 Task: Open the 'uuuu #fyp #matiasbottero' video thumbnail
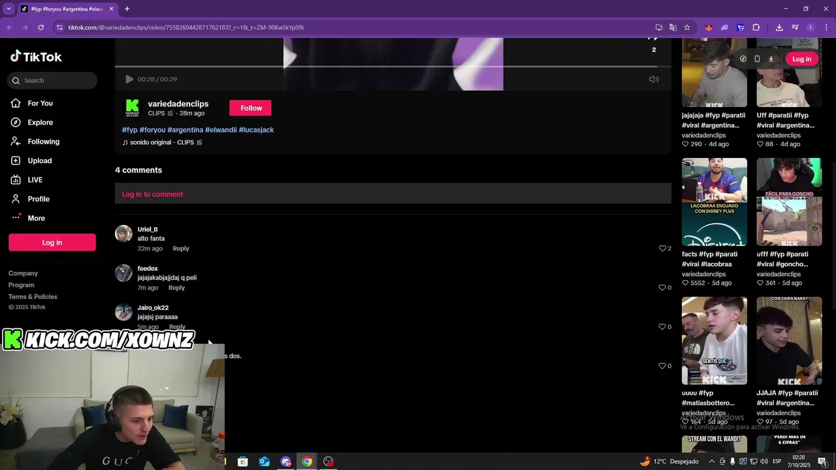[715, 341]
